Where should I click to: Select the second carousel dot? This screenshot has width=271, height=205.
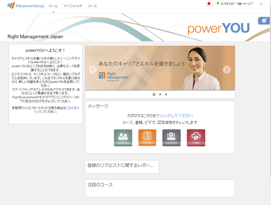[x=160, y=94]
